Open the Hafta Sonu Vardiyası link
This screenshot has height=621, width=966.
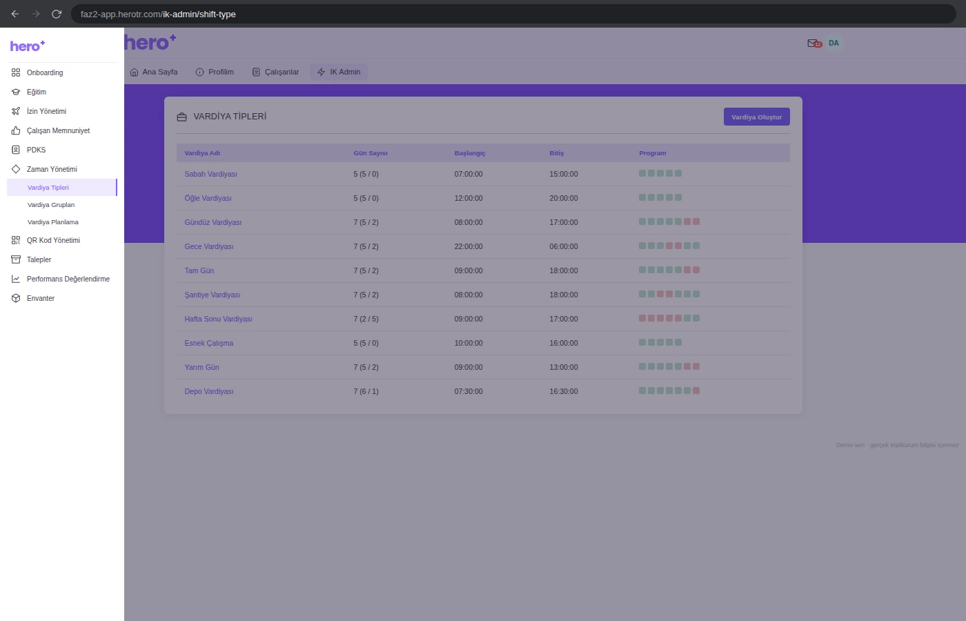click(218, 319)
